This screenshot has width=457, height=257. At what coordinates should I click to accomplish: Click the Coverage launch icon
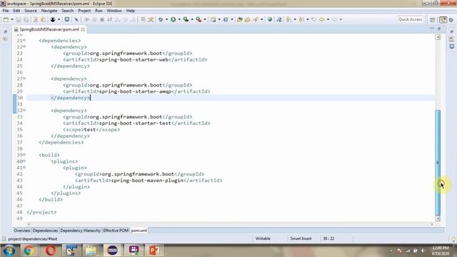[x=186, y=19]
